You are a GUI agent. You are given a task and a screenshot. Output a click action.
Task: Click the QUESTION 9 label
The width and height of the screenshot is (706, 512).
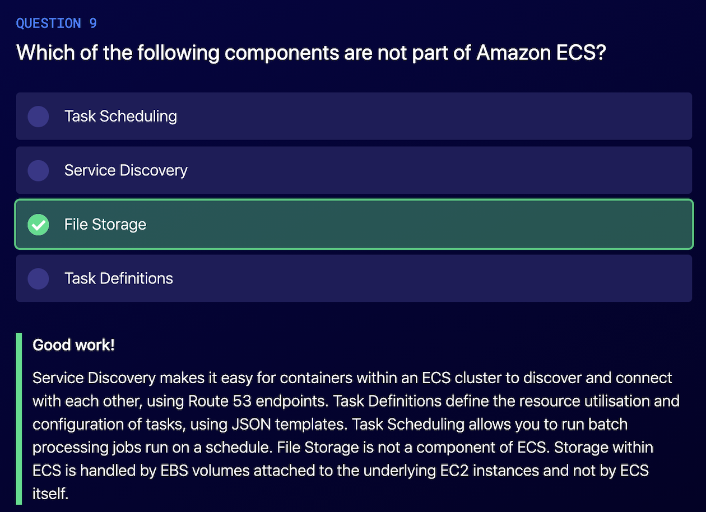coord(56,23)
